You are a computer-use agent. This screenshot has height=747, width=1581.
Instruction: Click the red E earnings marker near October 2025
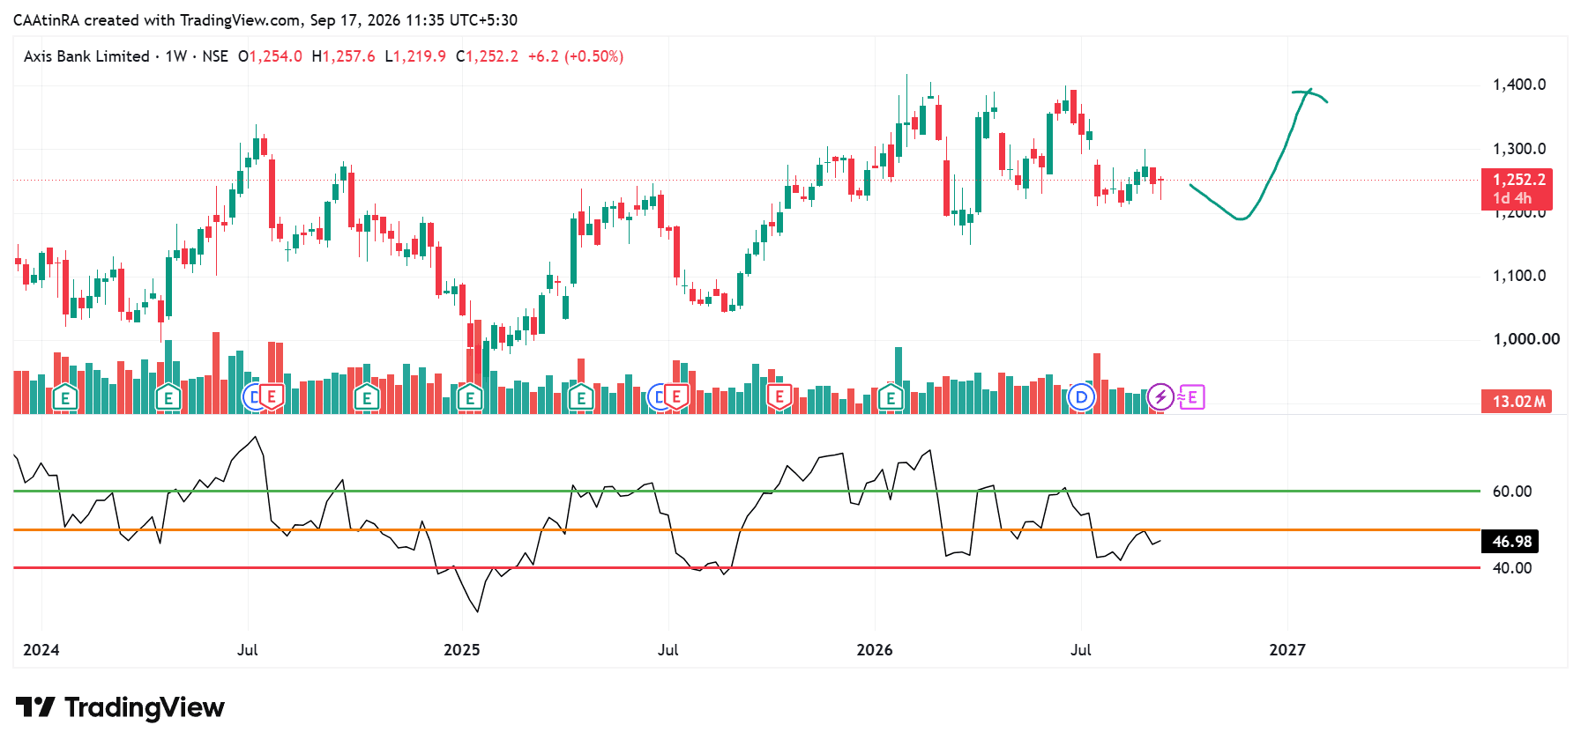(x=779, y=397)
